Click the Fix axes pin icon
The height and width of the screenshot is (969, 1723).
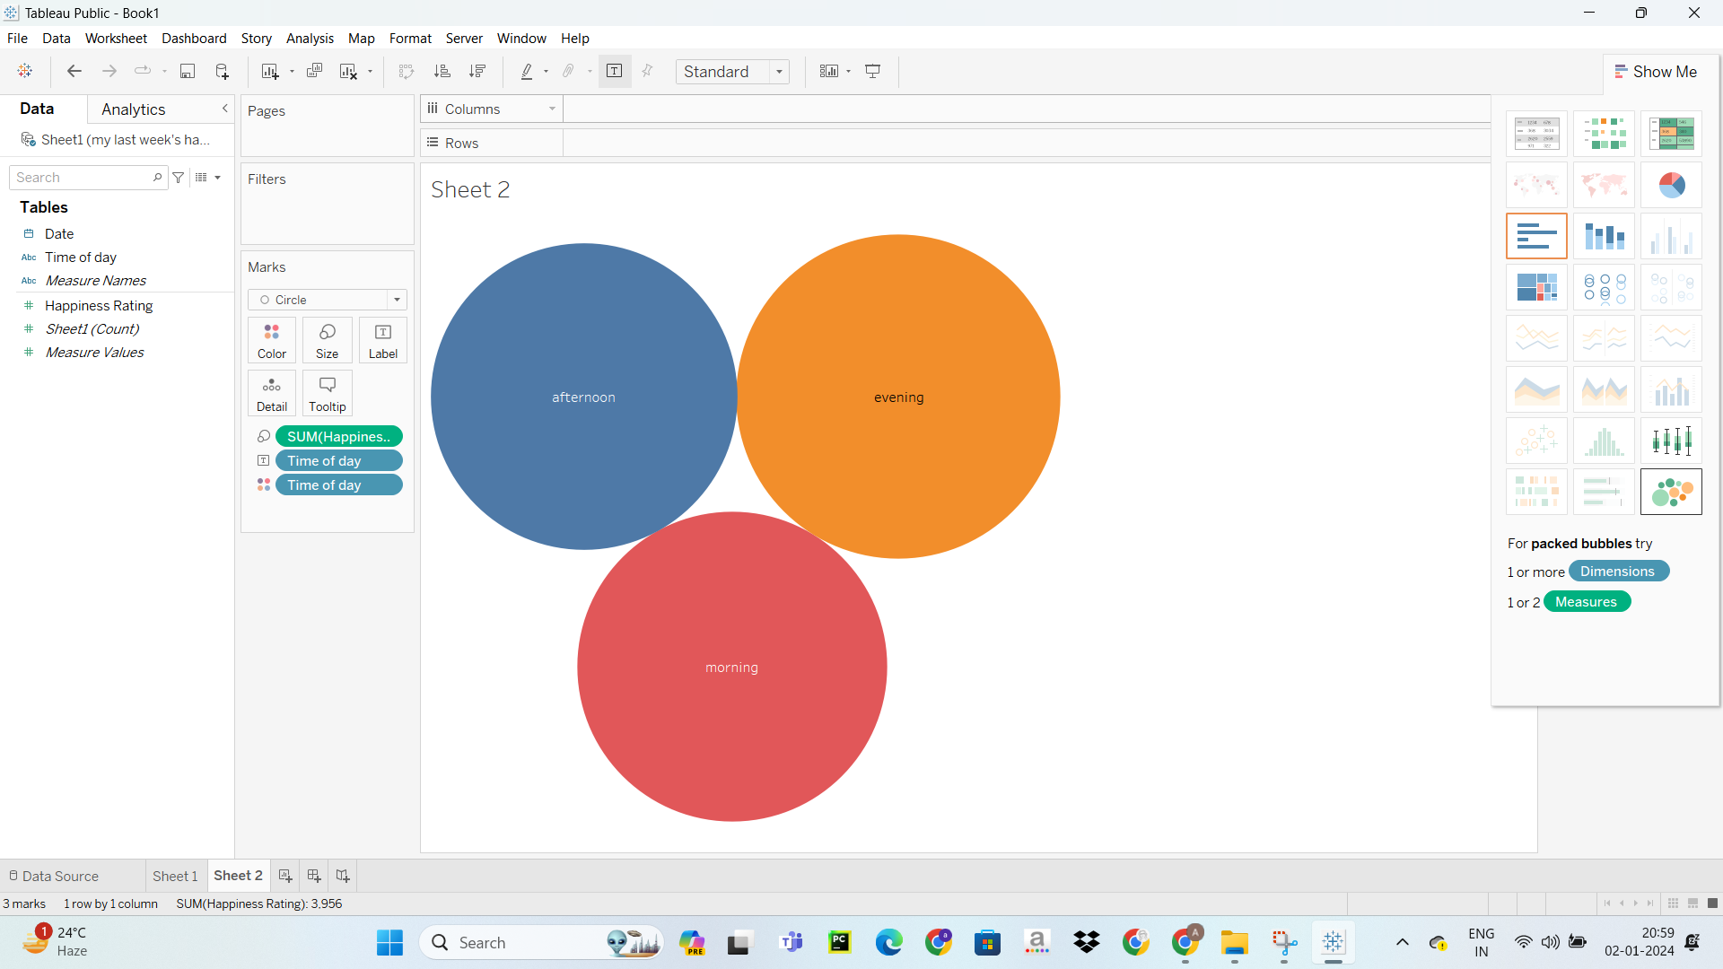648,71
